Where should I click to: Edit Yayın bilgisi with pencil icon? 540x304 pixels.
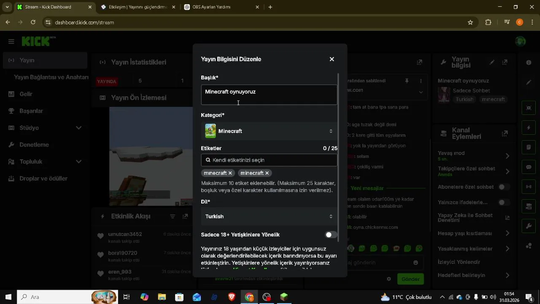tap(492, 62)
